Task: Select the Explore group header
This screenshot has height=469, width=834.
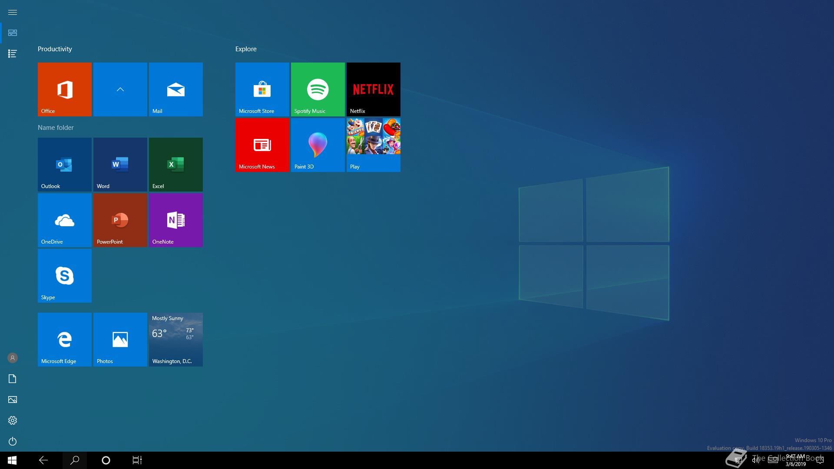Action: 246,49
